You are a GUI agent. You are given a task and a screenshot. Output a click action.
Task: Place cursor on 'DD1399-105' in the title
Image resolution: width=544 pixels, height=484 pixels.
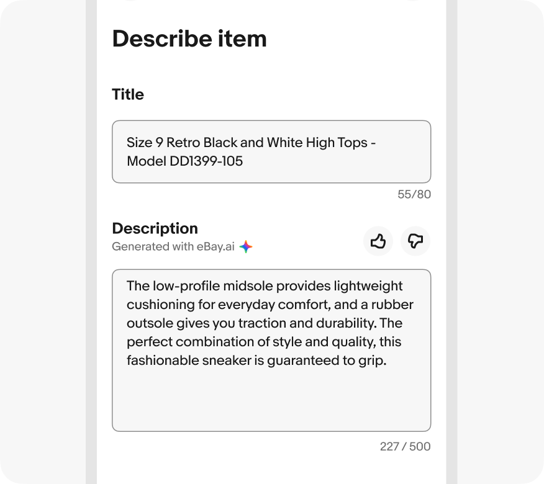206,161
